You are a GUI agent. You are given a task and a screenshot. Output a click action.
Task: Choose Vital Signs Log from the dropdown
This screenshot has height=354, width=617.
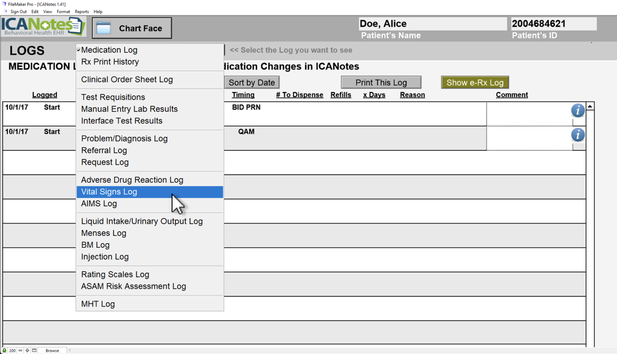point(109,192)
